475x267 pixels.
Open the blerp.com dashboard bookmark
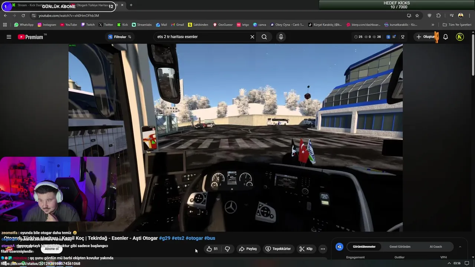tap(363, 25)
